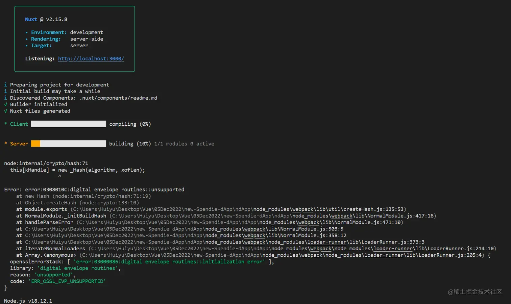Select the "Environment:" label
The image size is (511, 304).
(49, 32)
